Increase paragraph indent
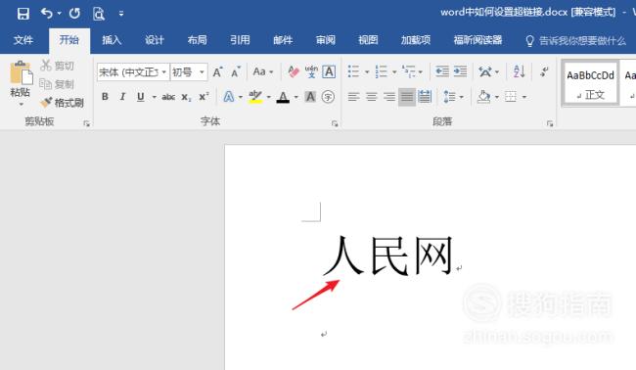The height and width of the screenshot is (370, 636). click(460, 71)
